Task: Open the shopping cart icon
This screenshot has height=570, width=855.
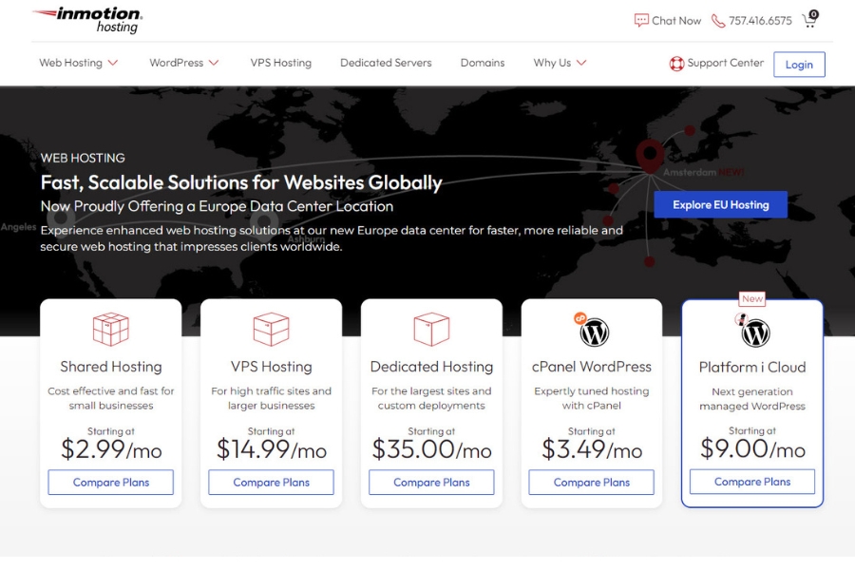Action: tap(810, 20)
